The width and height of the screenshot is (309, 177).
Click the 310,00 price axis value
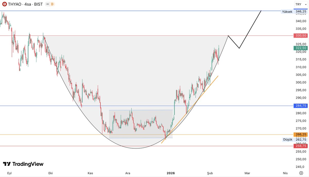(x=301, y=67)
